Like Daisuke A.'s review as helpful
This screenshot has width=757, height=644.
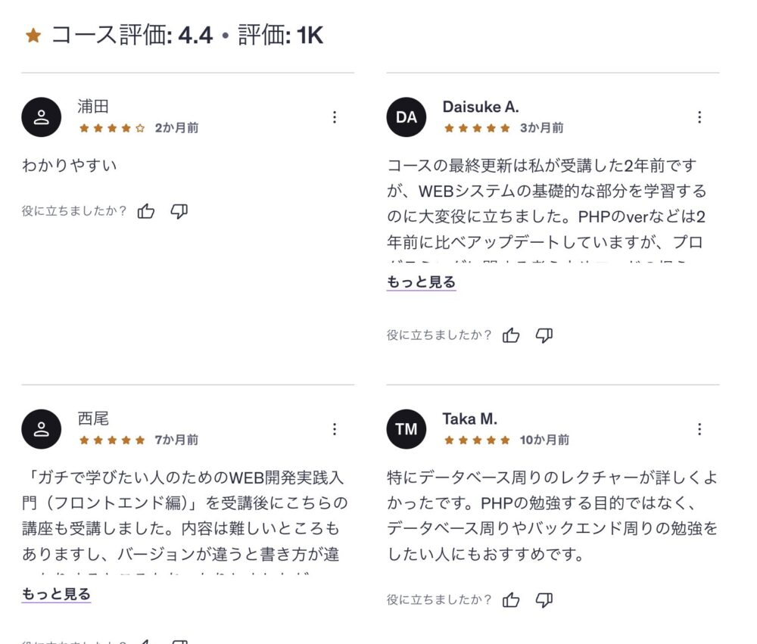tap(511, 335)
